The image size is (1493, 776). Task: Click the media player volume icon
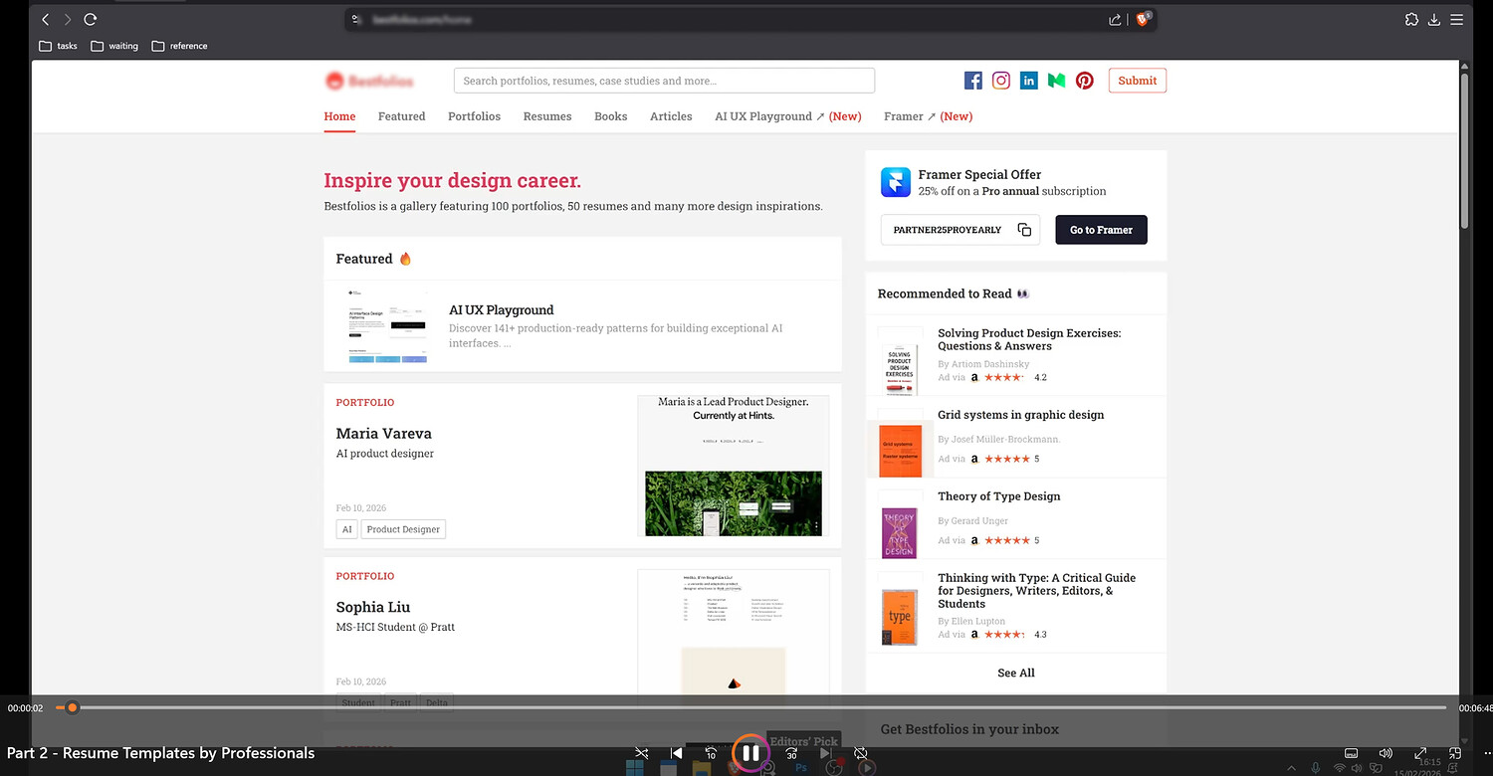1386,753
